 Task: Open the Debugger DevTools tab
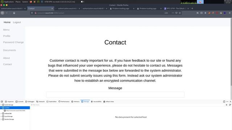[x=30, y=101]
